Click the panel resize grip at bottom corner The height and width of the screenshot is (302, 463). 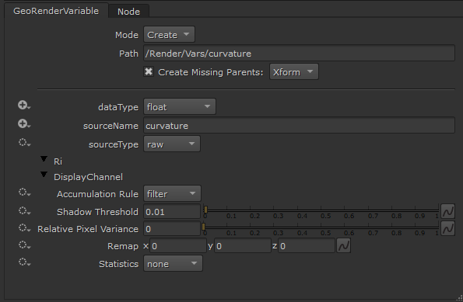click(x=459, y=298)
